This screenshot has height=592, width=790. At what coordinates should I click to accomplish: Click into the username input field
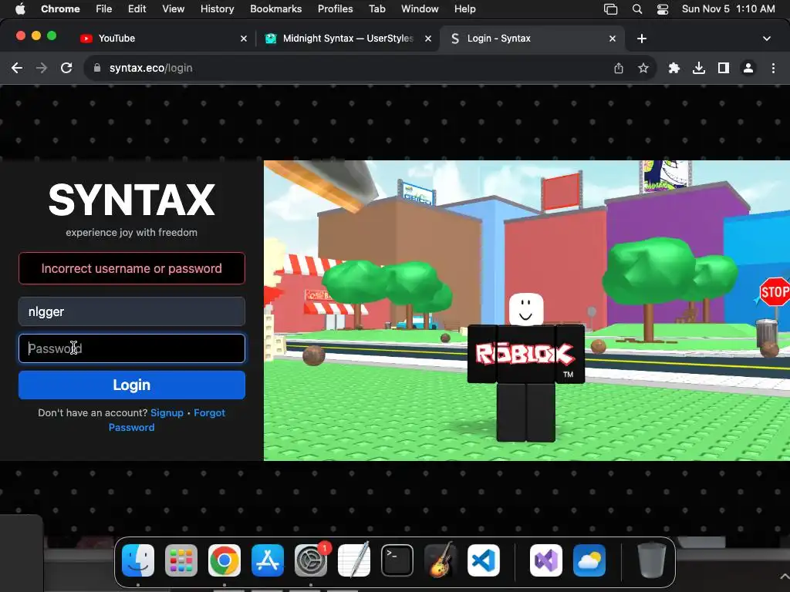click(x=131, y=311)
